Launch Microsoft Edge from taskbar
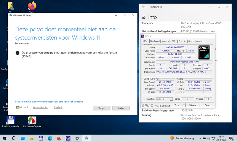 point(50,138)
